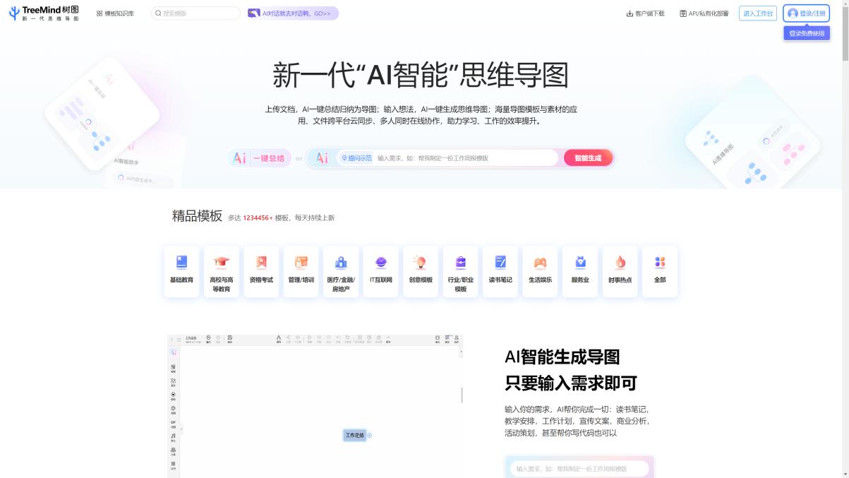Viewport: 849px width, 478px height.
Task: Click the 提问示范 chip
Action: pyautogui.click(x=355, y=158)
